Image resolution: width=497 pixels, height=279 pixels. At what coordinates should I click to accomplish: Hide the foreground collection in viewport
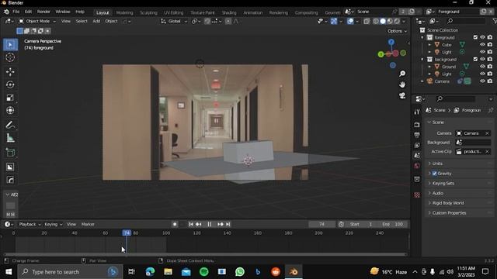tap(482, 37)
